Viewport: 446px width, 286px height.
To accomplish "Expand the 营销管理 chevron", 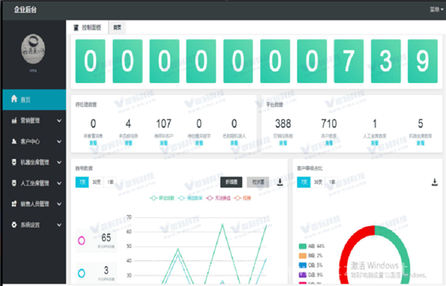I will pos(59,120).
